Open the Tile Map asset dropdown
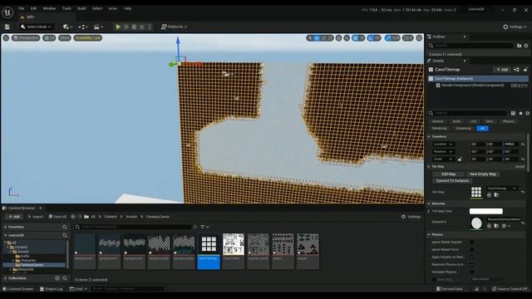 pos(502,189)
